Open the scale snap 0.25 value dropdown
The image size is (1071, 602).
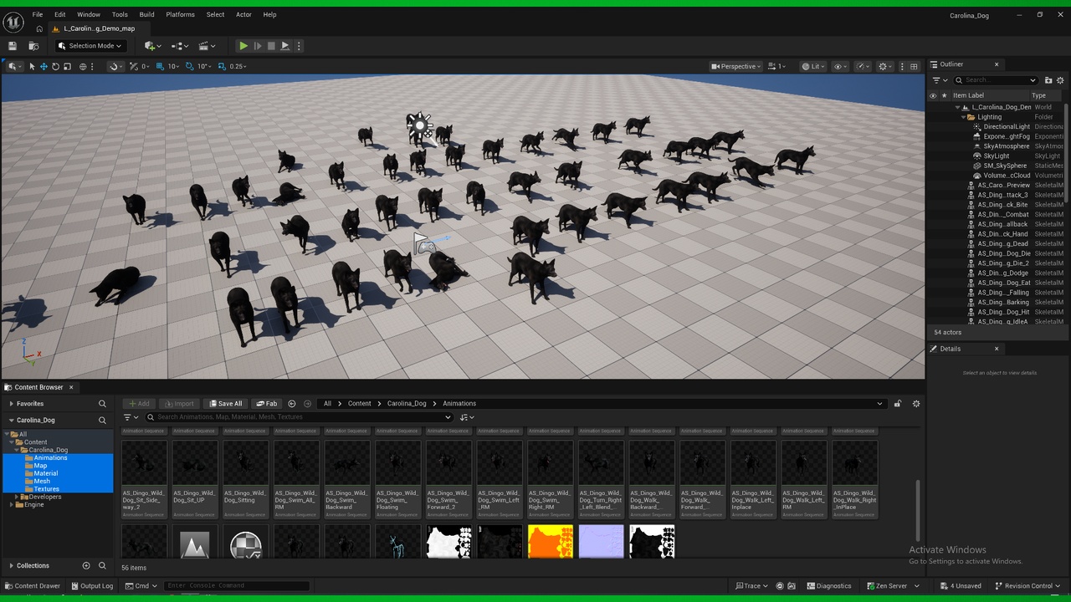(238, 66)
